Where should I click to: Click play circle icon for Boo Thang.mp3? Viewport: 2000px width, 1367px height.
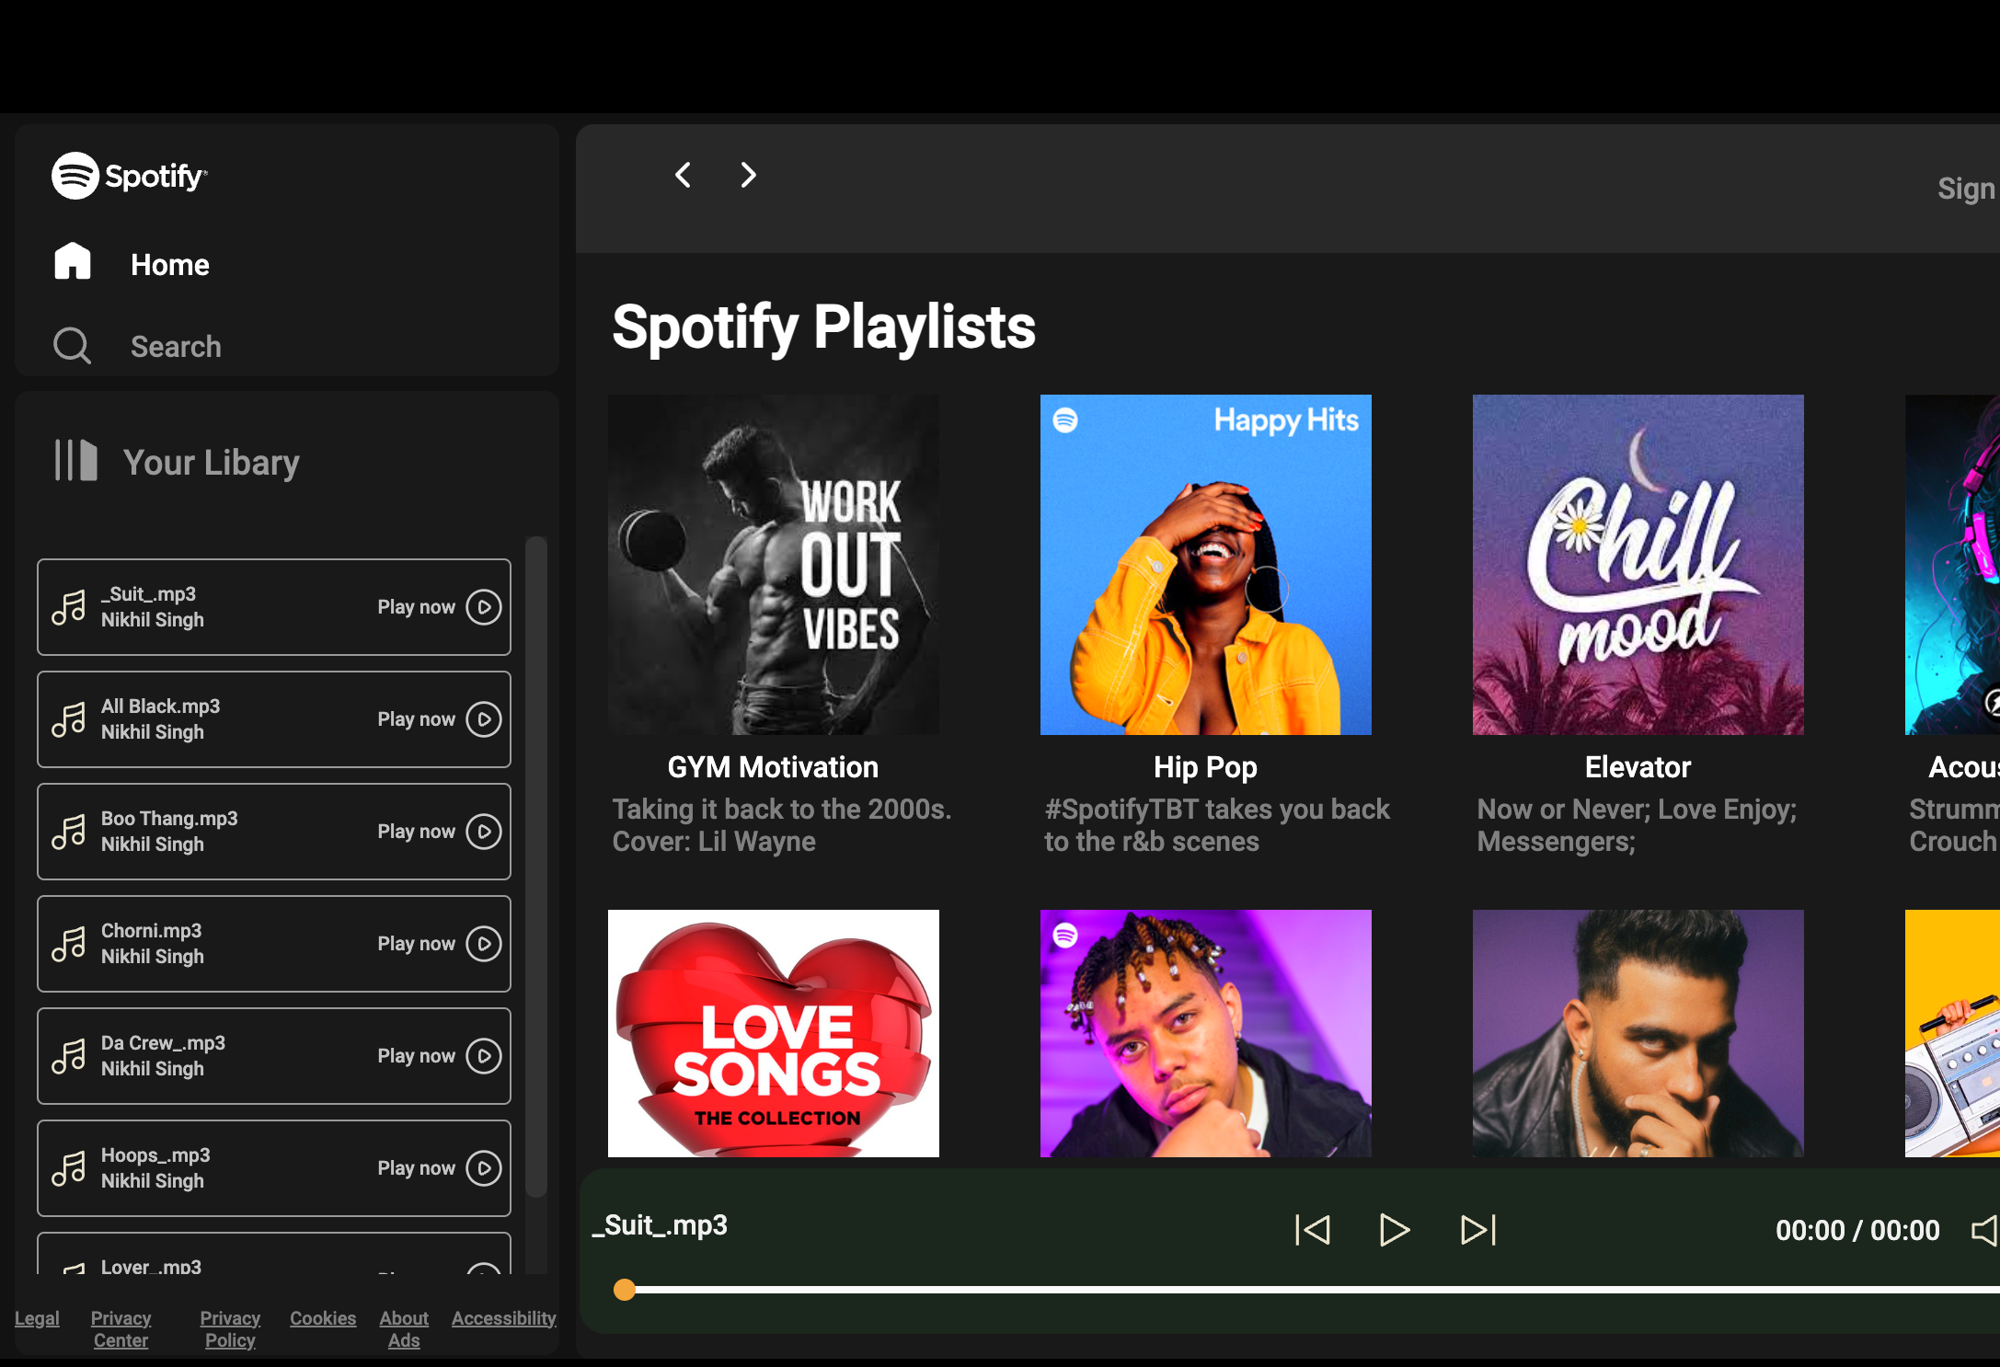(484, 832)
